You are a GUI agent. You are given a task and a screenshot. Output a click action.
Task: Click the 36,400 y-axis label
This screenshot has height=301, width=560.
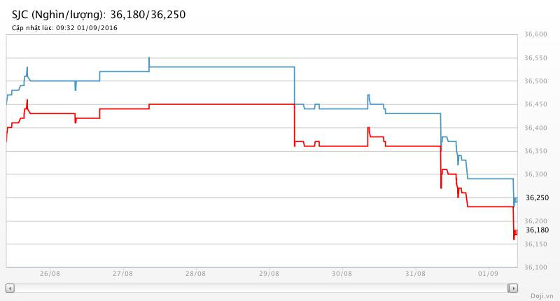point(535,127)
